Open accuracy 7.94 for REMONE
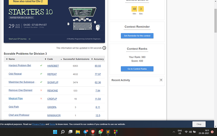 point(98,91)
